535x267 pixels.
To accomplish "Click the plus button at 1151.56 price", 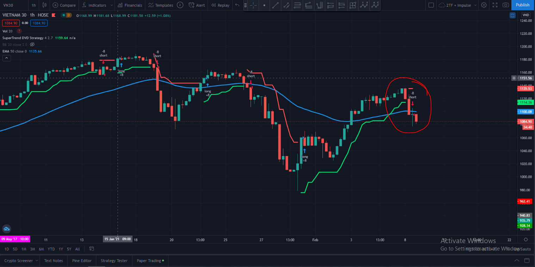I will (x=514, y=78).
